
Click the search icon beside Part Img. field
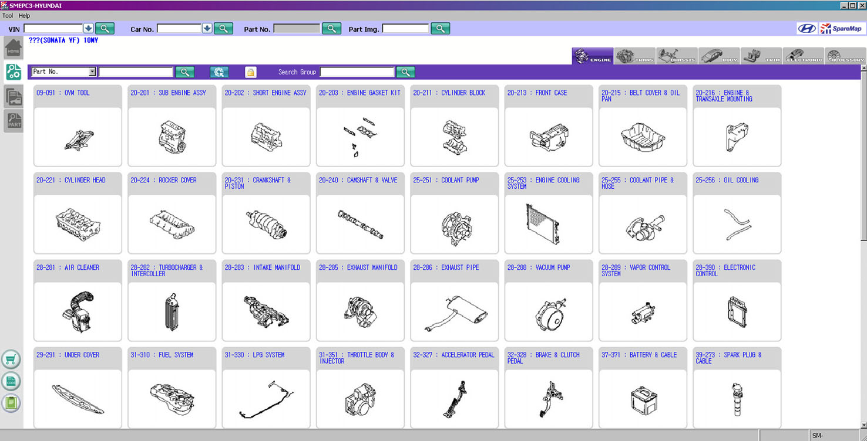click(440, 28)
